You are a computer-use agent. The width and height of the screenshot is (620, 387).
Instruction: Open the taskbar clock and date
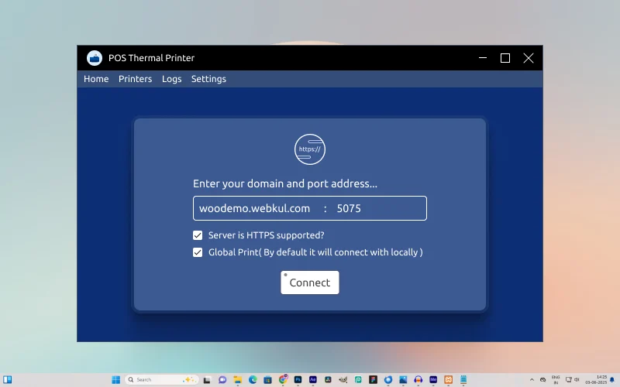(x=596, y=380)
